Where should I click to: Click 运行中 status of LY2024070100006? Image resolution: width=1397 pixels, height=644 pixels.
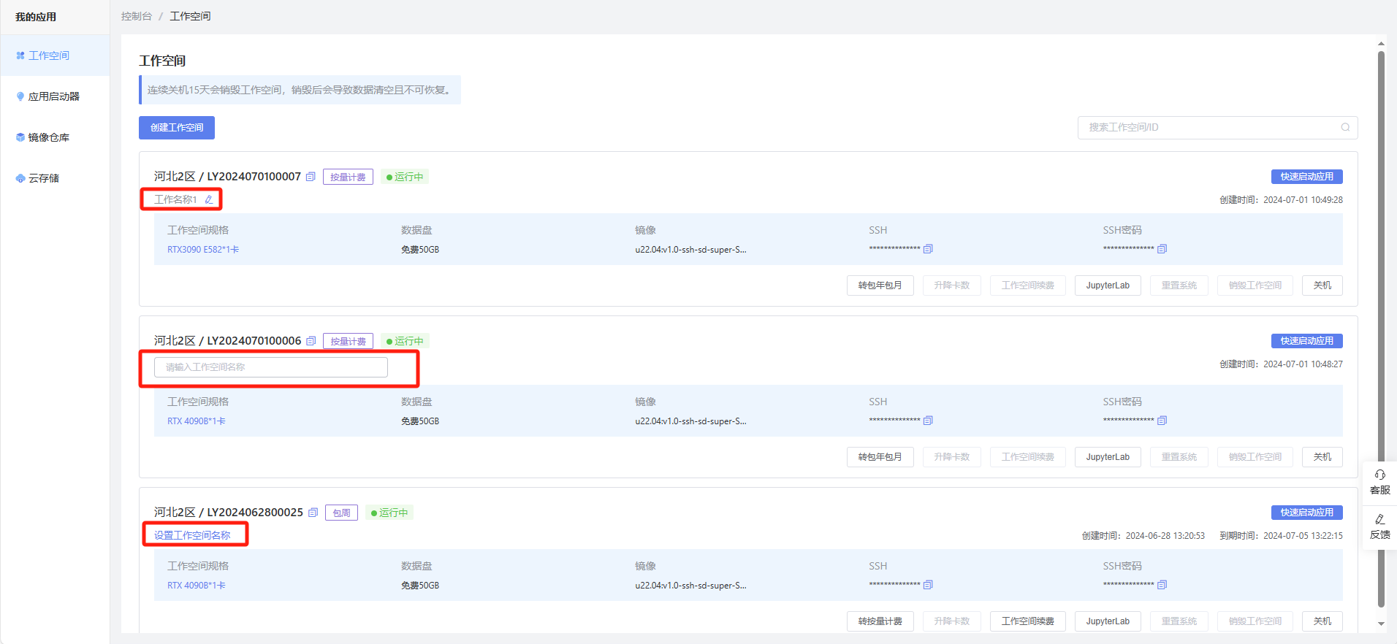(405, 341)
